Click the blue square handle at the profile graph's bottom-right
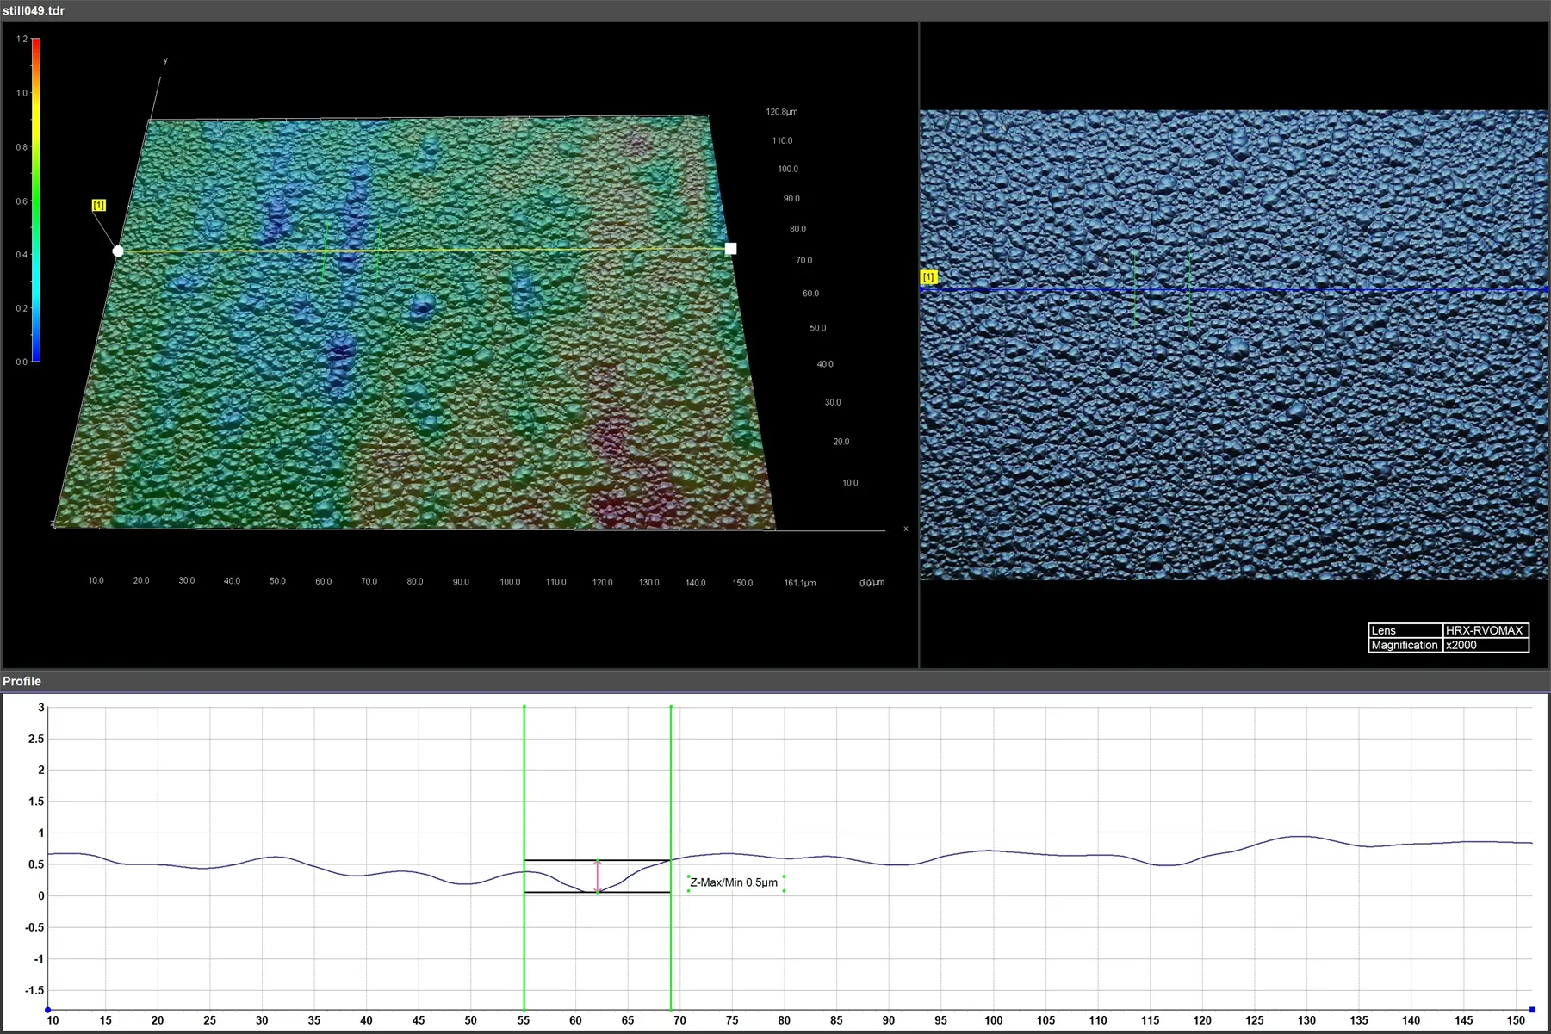This screenshot has width=1551, height=1034. tap(1532, 1010)
